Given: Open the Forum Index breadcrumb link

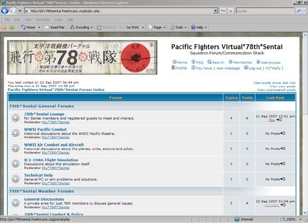Looking at the screenshot, I should (x=56, y=90).
